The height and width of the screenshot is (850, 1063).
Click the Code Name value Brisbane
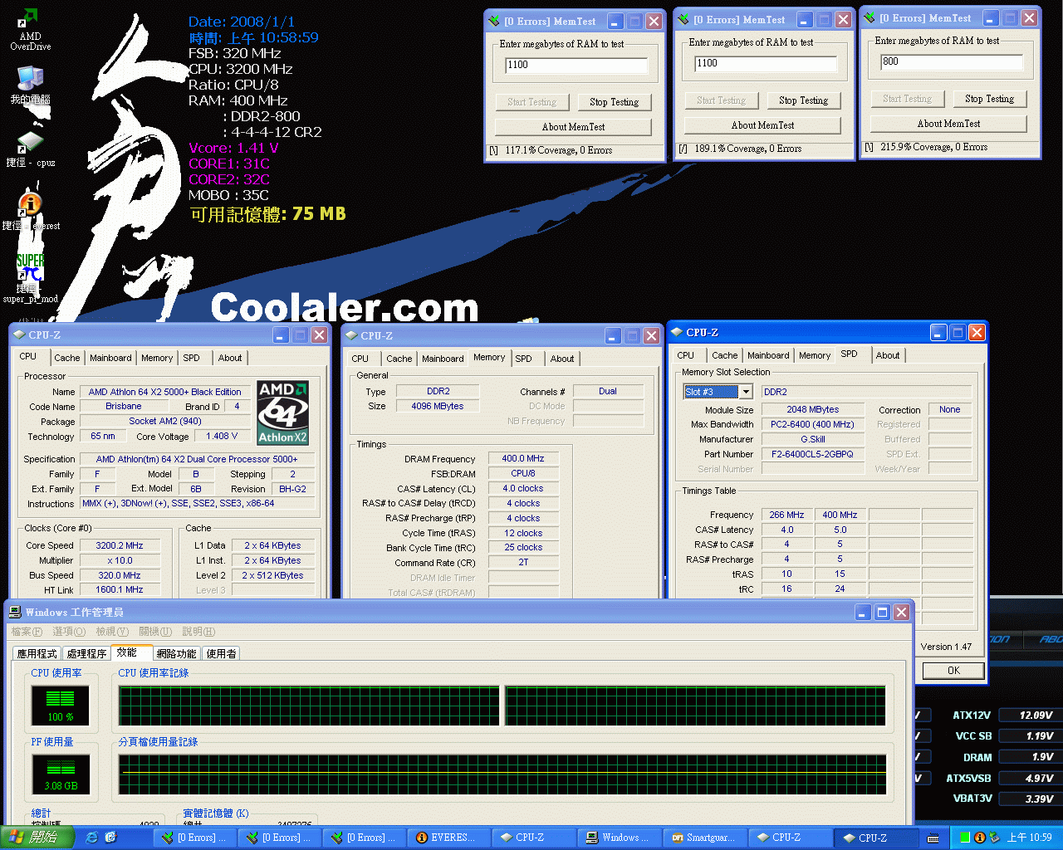tap(124, 407)
